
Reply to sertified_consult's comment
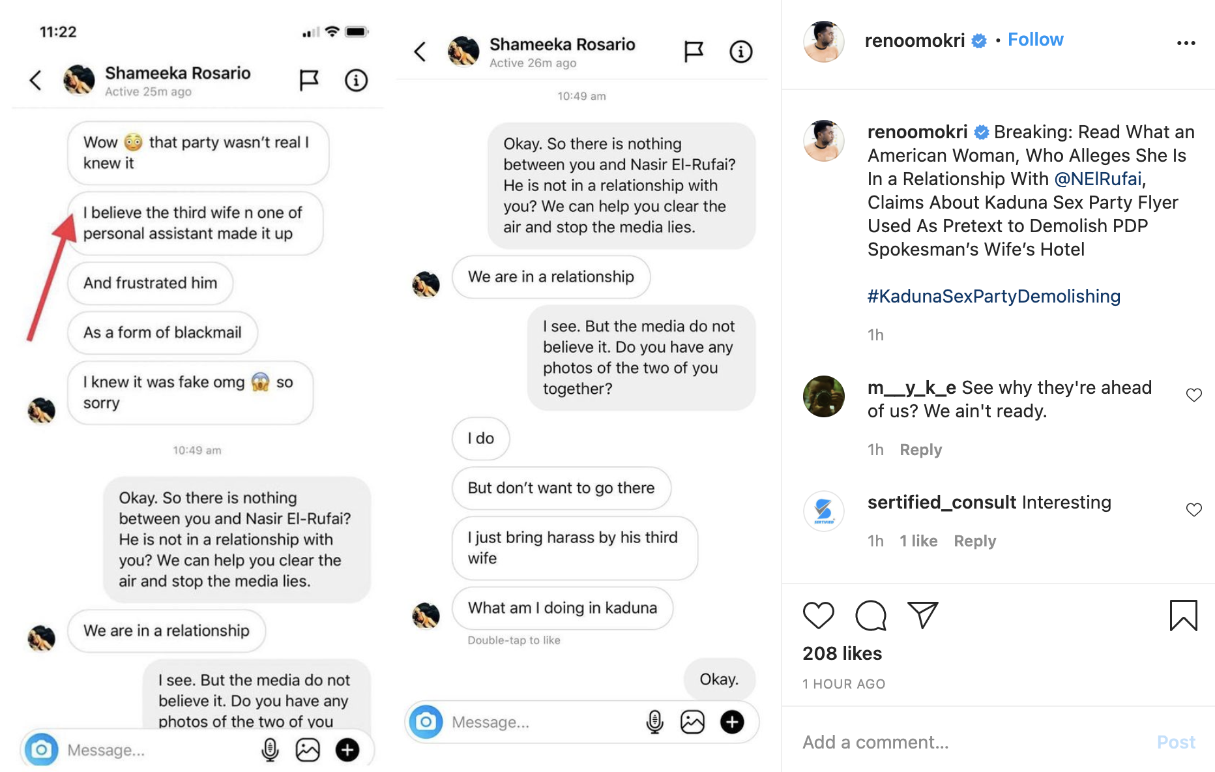click(x=974, y=541)
